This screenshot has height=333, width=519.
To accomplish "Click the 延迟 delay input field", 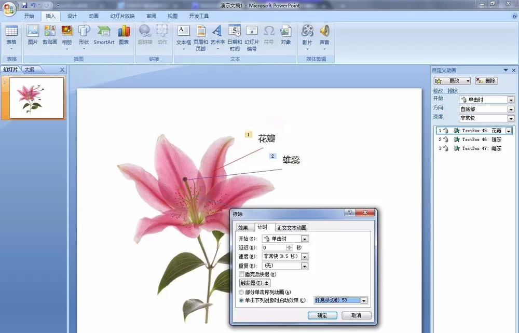I will point(275,248).
